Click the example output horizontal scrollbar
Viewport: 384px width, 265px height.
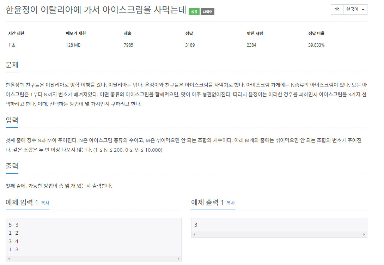pyautogui.click(x=279, y=235)
